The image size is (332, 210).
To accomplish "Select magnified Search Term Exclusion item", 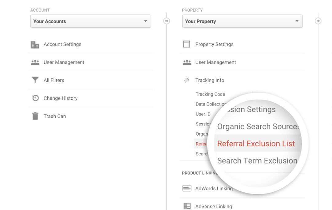I will click(257, 161).
